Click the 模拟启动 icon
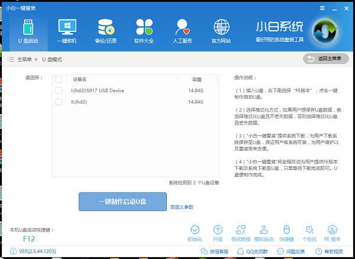 click(x=264, y=230)
